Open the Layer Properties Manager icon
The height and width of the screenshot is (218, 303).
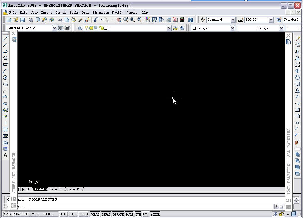79,28
